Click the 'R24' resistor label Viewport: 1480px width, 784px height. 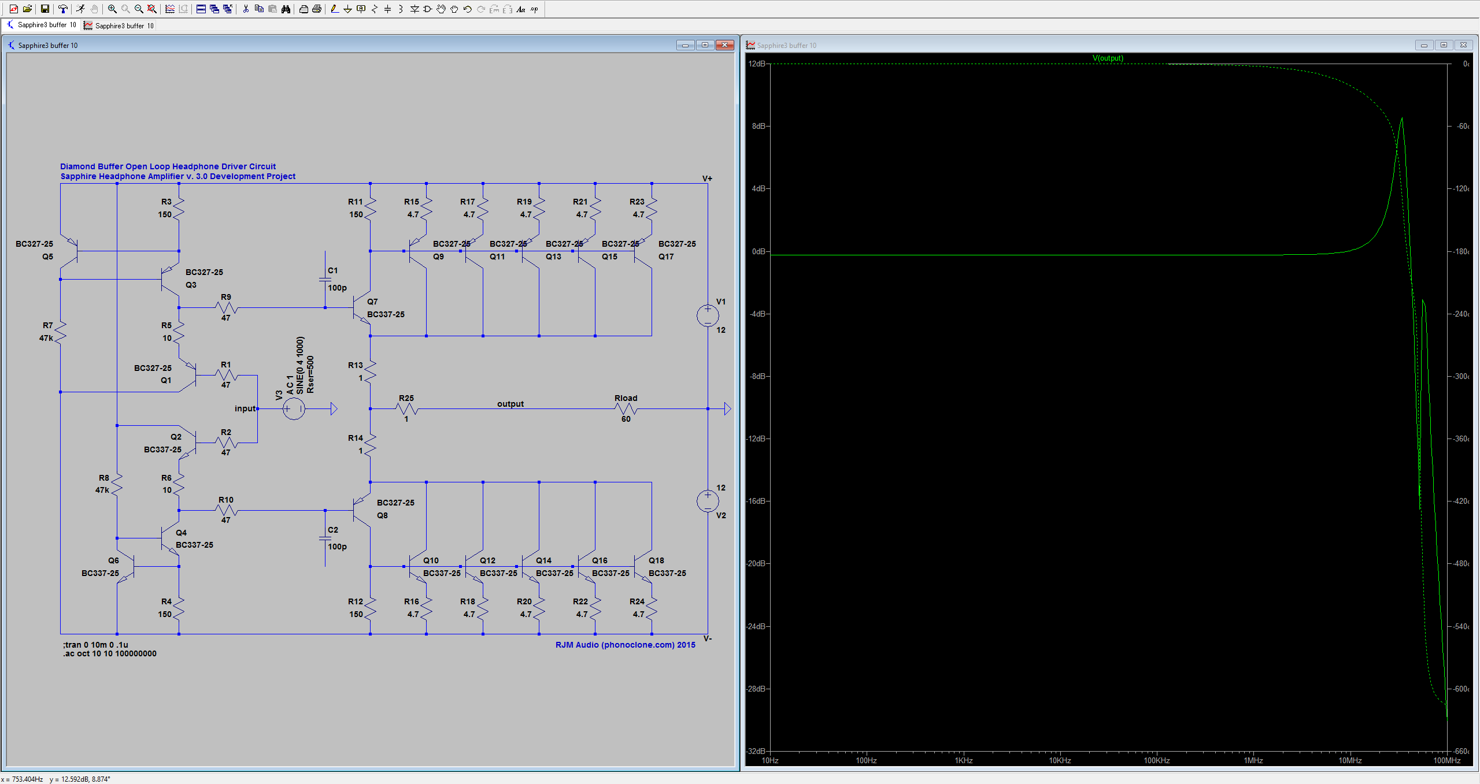(x=637, y=601)
